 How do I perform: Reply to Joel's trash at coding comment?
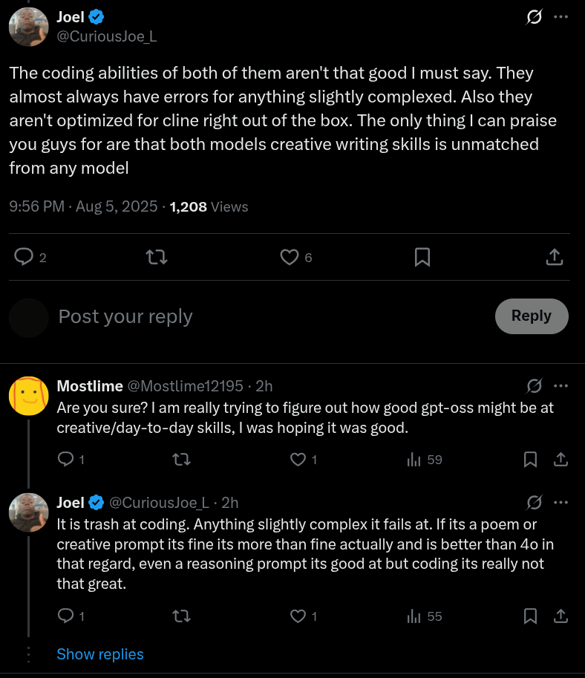[66, 616]
